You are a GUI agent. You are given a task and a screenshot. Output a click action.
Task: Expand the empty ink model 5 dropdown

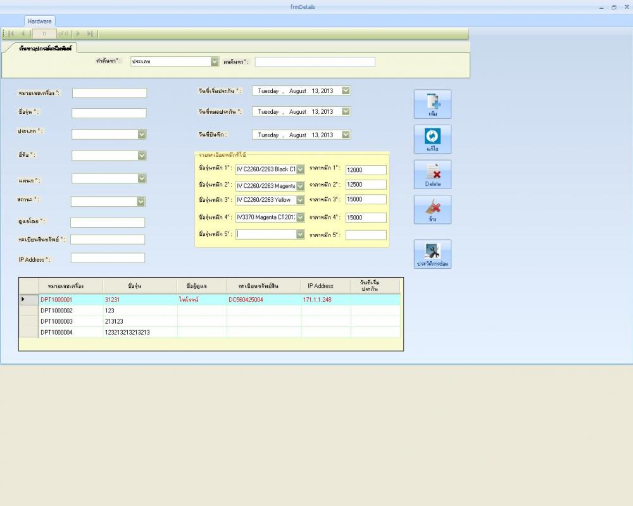[300, 234]
